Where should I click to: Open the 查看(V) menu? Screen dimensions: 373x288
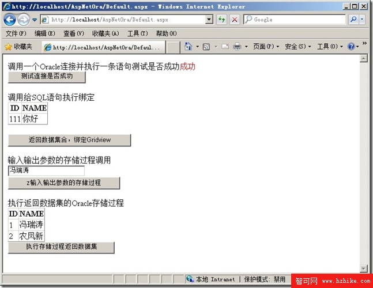coord(74,33)
